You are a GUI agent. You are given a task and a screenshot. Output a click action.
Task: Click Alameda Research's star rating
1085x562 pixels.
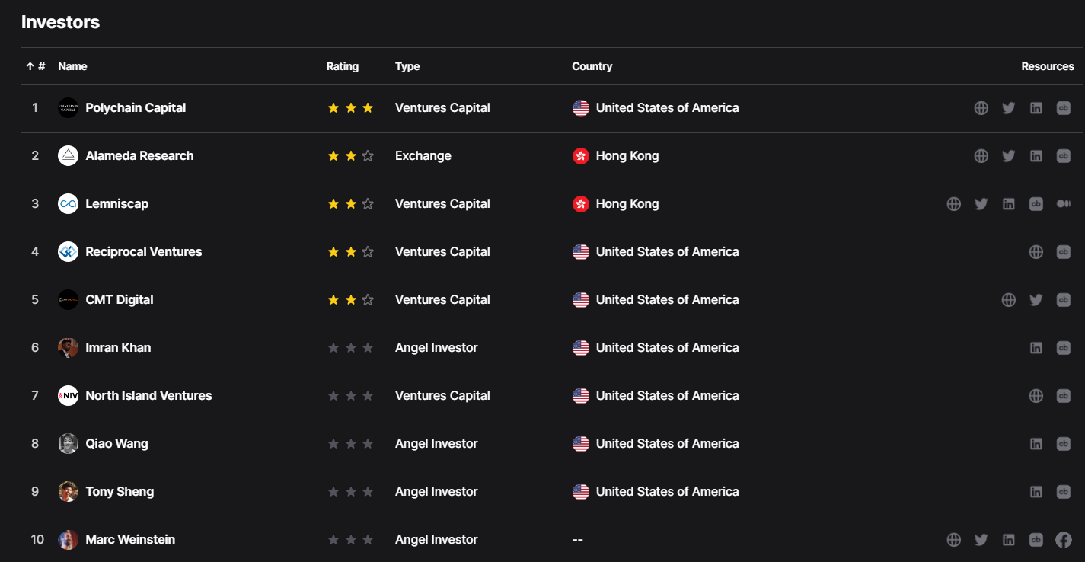[x=350, y=156]
